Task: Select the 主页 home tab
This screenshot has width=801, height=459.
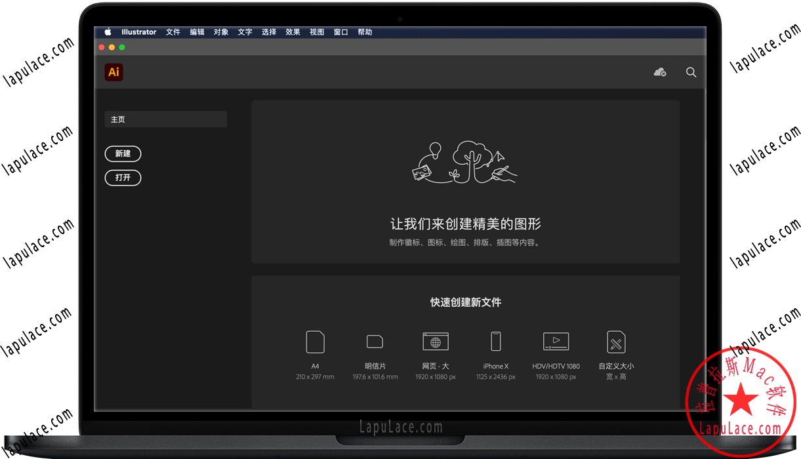Action: [x=166, y=119]
